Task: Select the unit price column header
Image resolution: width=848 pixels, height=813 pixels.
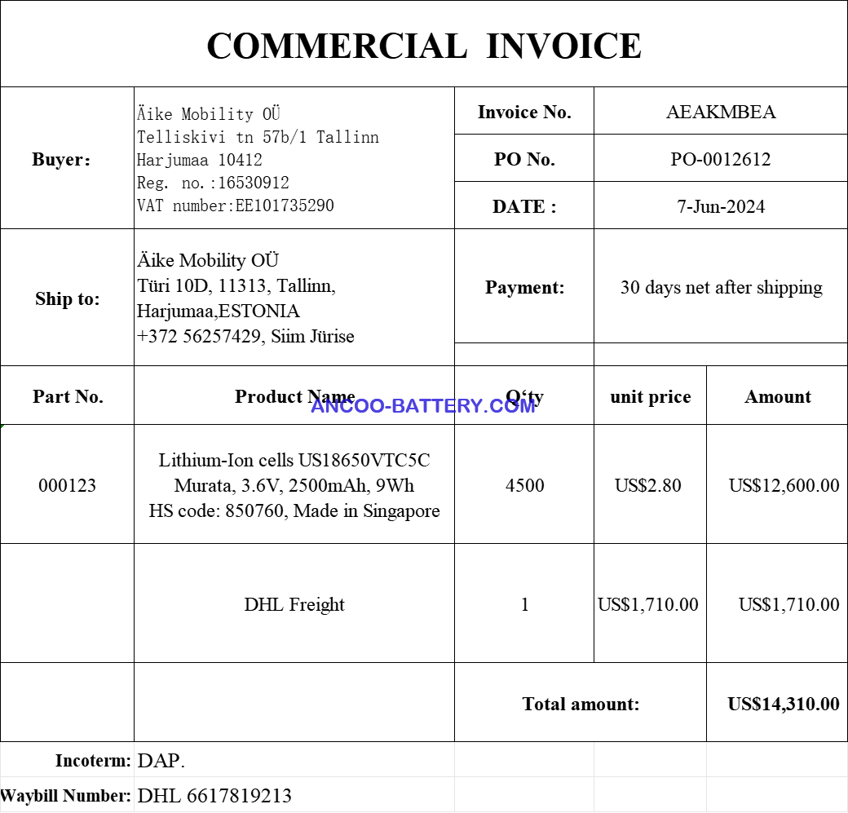Action: [x=650, y=395]
